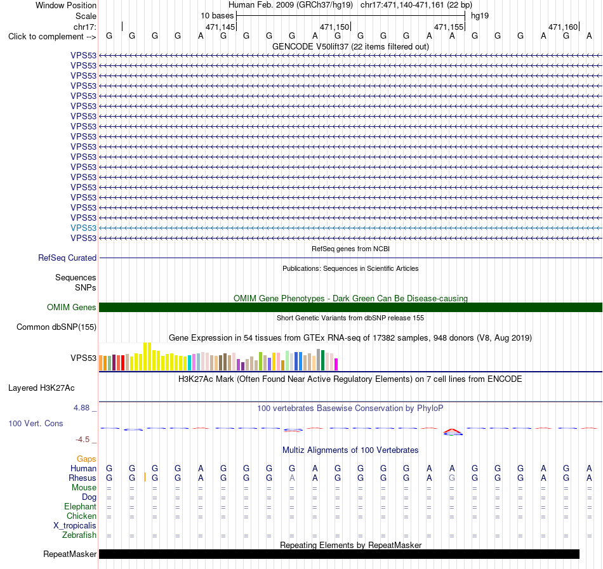Click the Chicken alignment row label
Screen dimensions: 603x569
click(81, 516)
